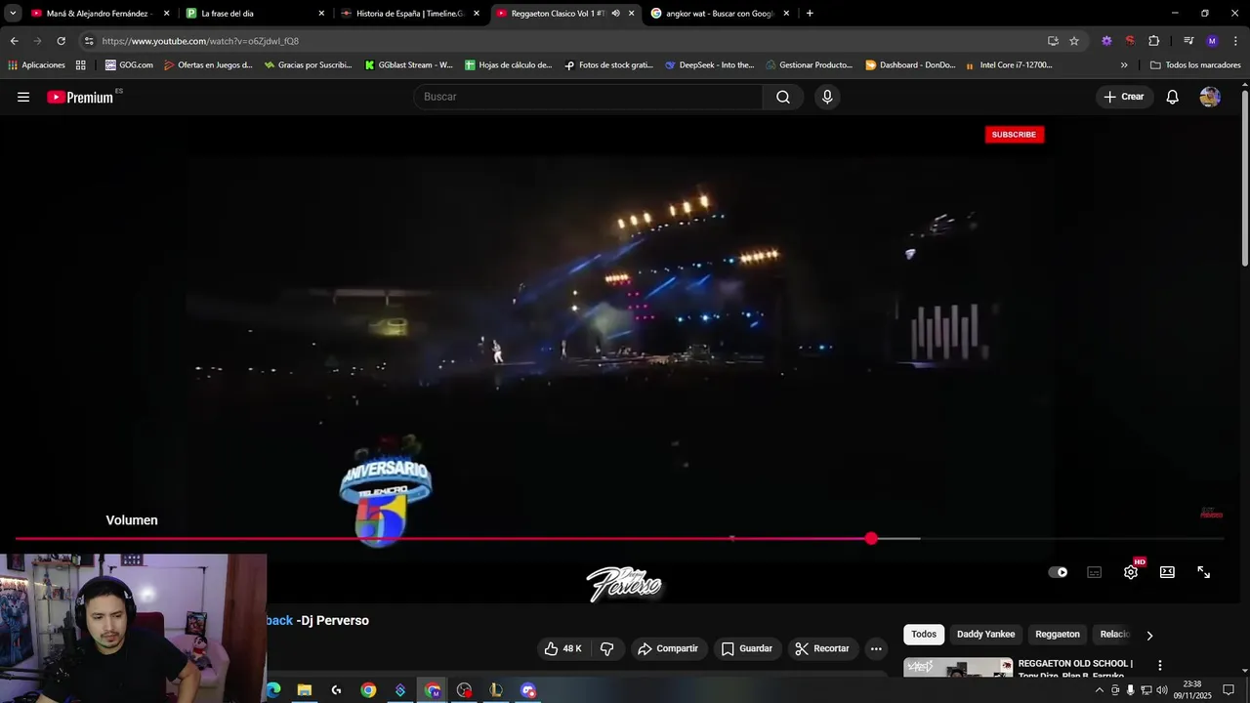
Task: Click the video progress bar scrubber handle
Action: 871,538
